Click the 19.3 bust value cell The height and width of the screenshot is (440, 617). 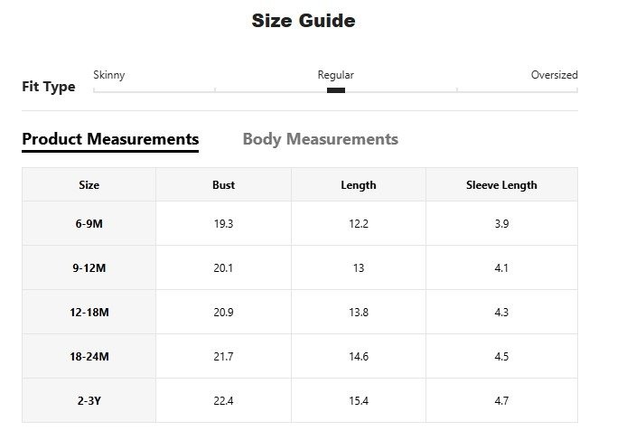tap(223, 223)
